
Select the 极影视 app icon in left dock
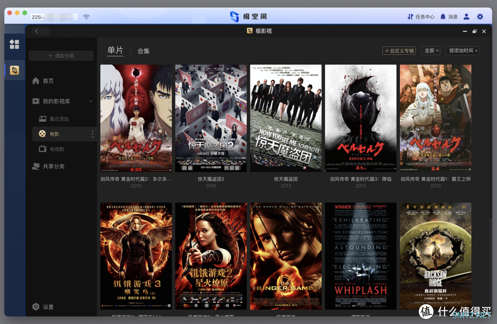tap(14, 70)
